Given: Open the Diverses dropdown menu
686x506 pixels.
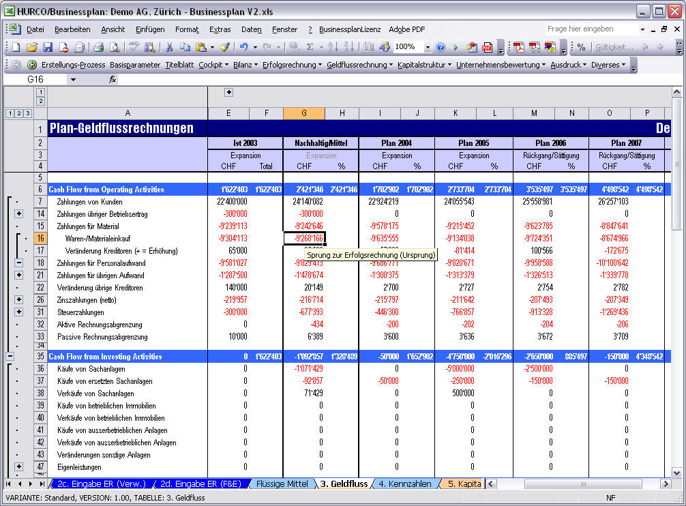Looking at the screenshot, I should [x=608, y=65].
